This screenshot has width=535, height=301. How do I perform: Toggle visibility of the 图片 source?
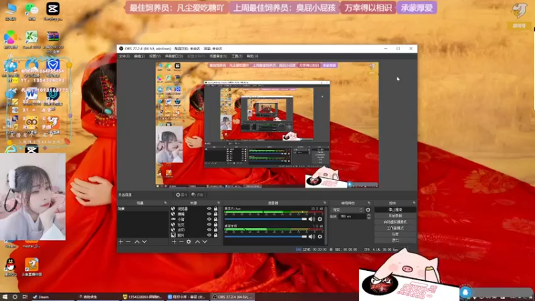(209, 235)
